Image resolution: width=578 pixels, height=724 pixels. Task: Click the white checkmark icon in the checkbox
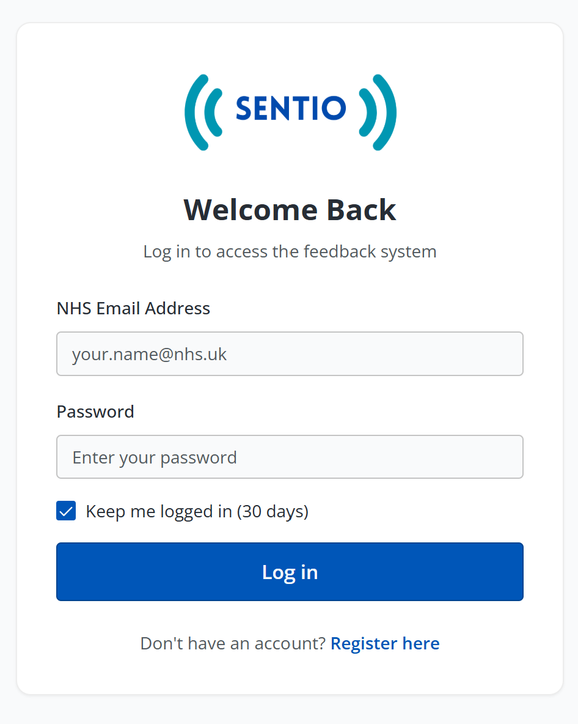tap(66, 511)
